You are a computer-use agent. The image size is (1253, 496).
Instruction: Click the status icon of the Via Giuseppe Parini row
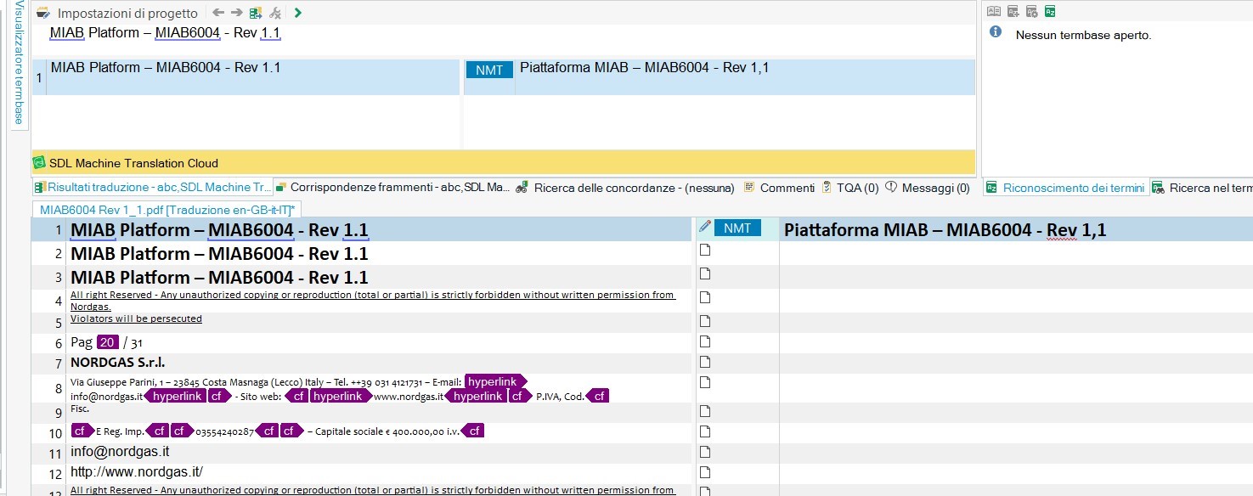tap(704, 382)
